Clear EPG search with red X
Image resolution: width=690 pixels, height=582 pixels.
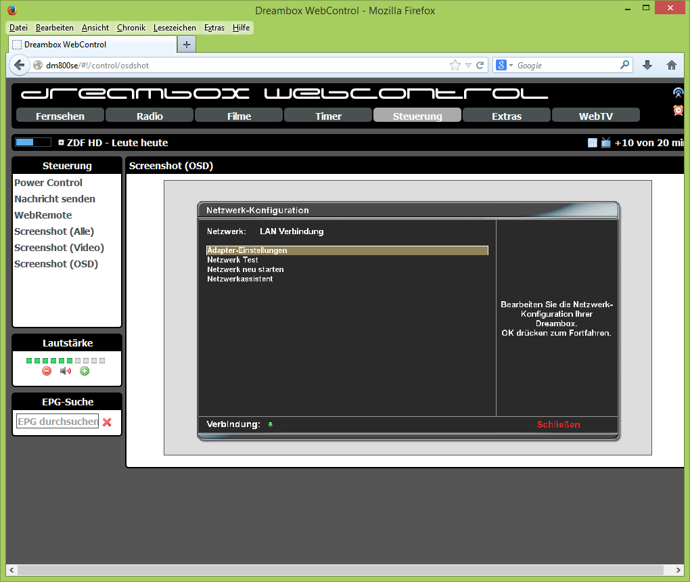click(x=107, y=422)
